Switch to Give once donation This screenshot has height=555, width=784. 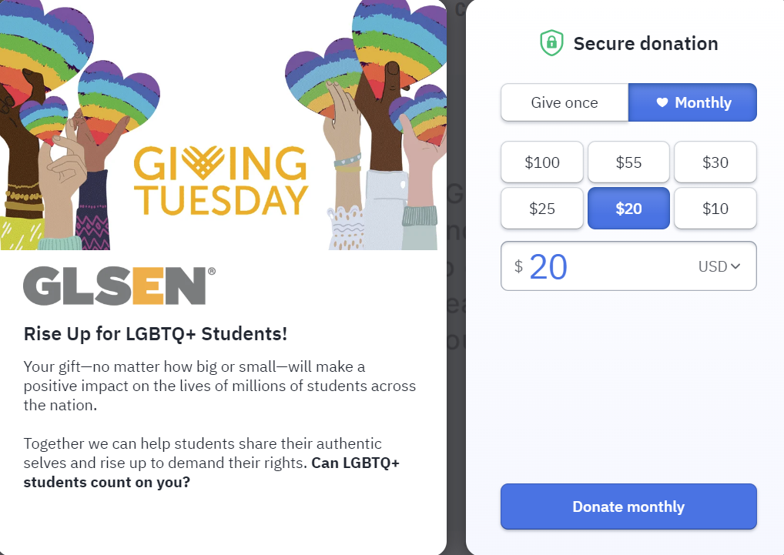(565, 102)
